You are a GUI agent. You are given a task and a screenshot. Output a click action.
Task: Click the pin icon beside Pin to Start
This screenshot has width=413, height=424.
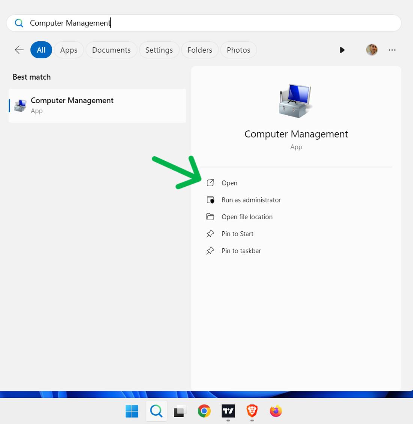pyautogui.click(x=210, y=234)
